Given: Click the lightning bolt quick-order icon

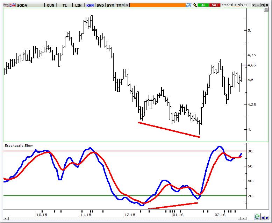Looking at the screenshot, I should tap(195, 5).
